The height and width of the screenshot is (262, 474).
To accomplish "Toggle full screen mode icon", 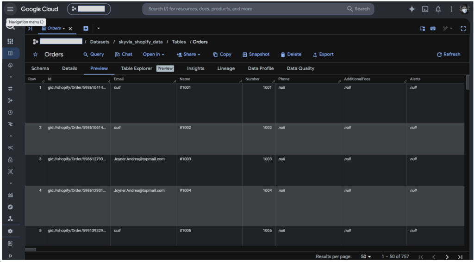I will tap(463, 28).
